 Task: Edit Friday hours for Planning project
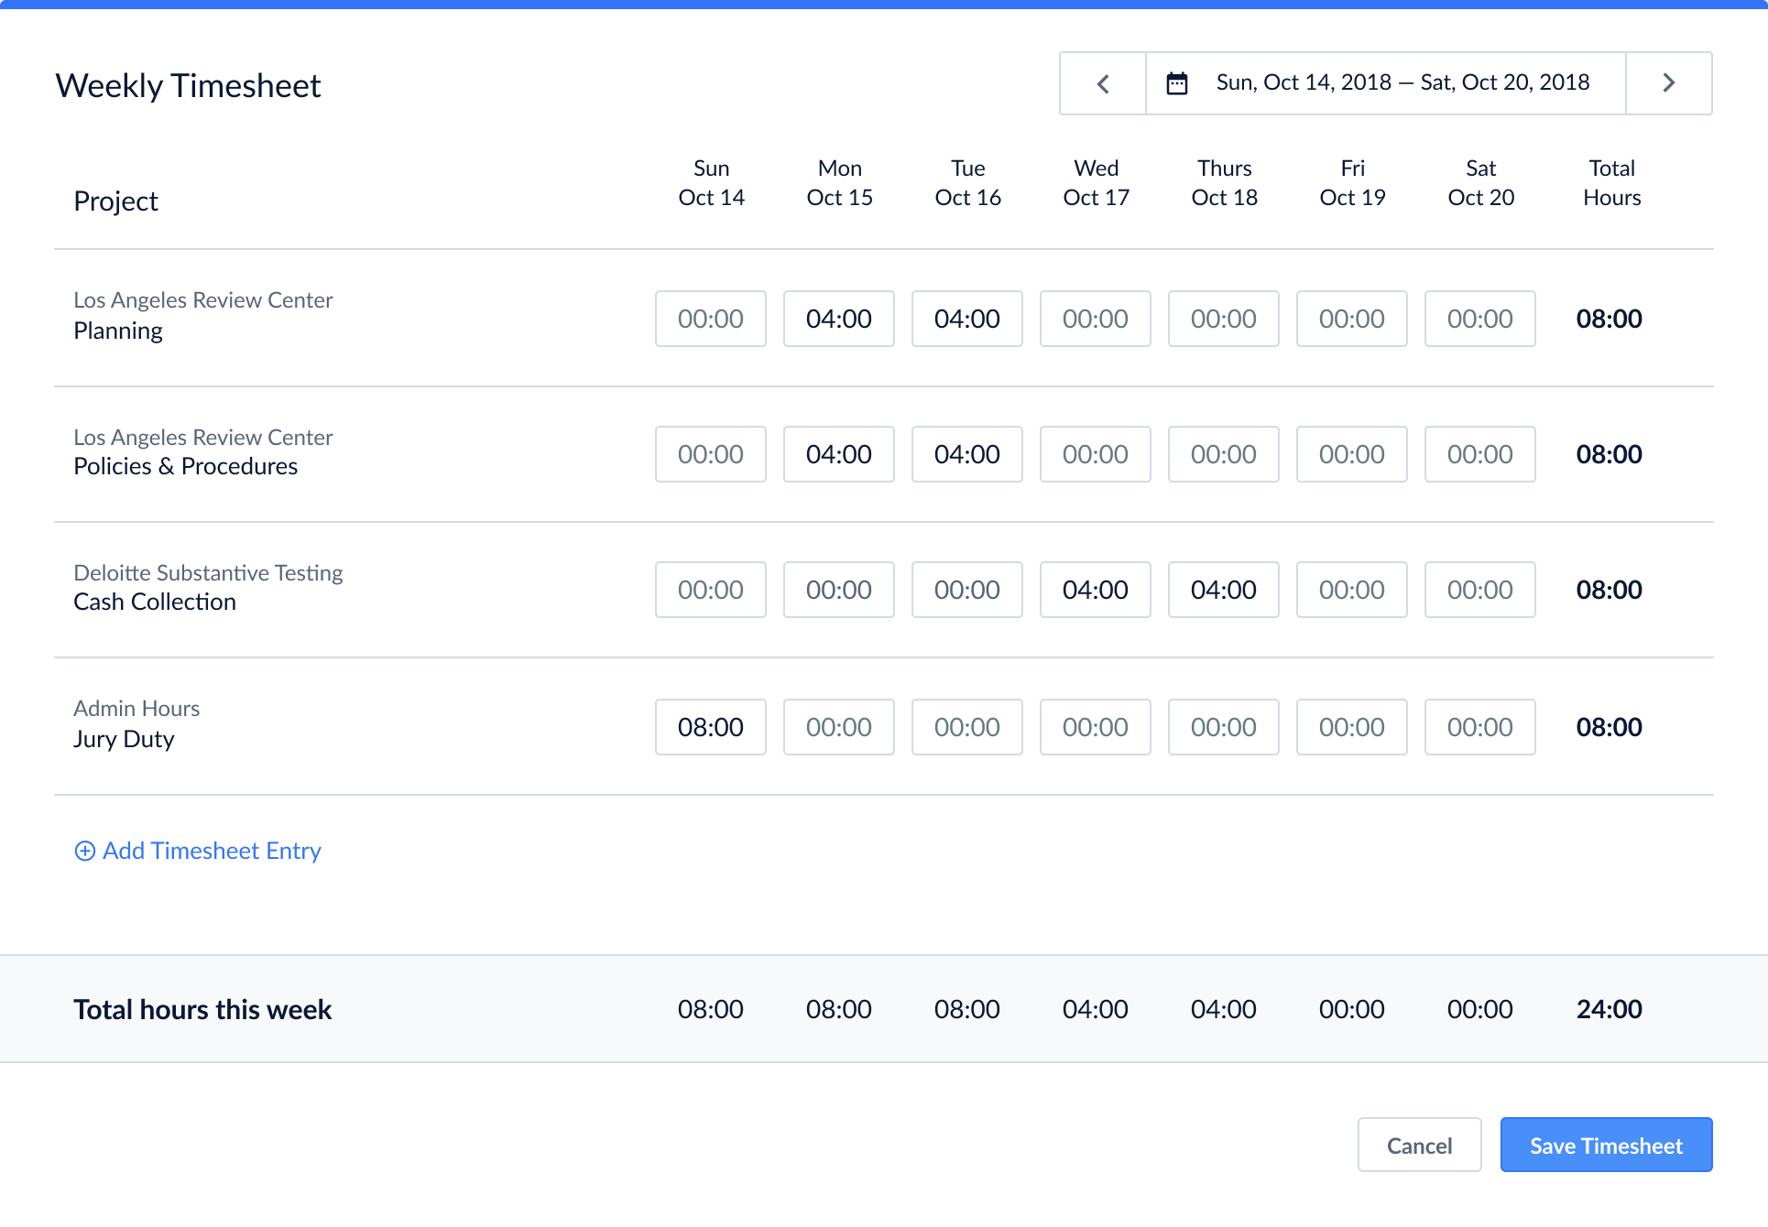(1351, 319)
